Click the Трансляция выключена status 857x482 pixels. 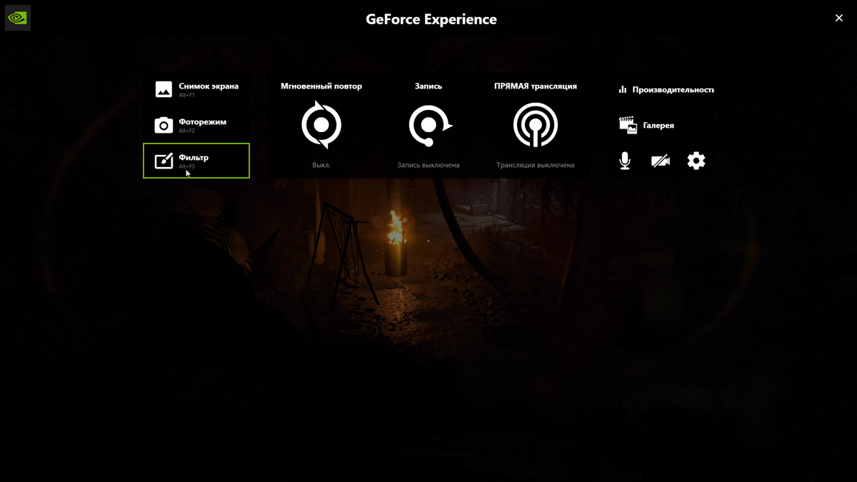(x=536, y=165)
